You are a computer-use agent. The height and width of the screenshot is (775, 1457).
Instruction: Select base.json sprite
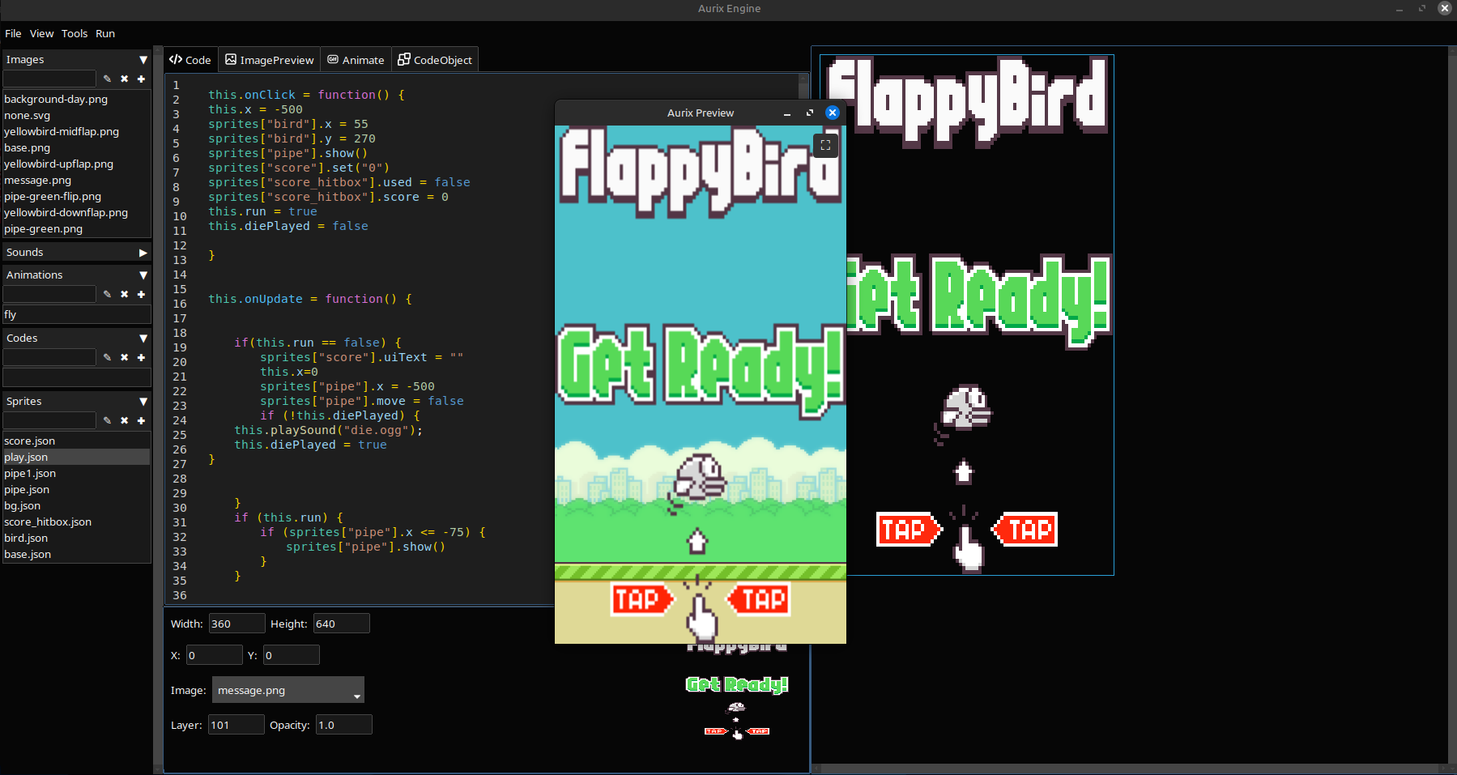coord(77,554)
